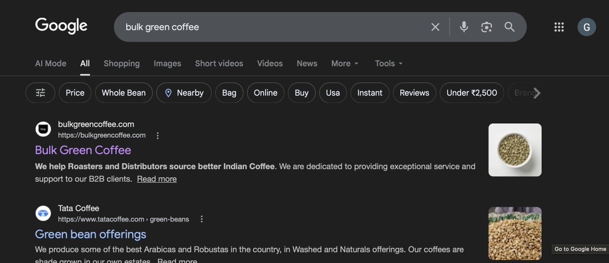Switch to AI Mode tab
Screen dimensions: 609x263
50,63
